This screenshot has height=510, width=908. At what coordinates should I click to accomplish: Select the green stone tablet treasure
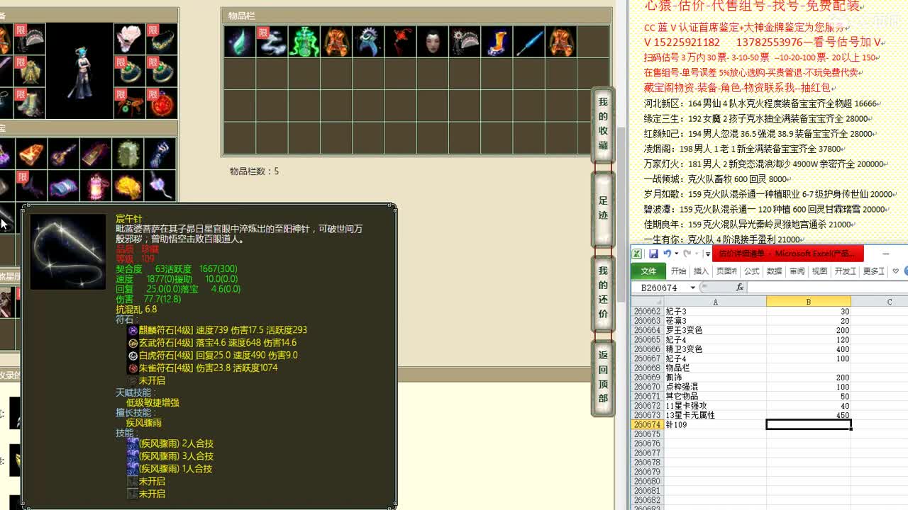(129, 154)
